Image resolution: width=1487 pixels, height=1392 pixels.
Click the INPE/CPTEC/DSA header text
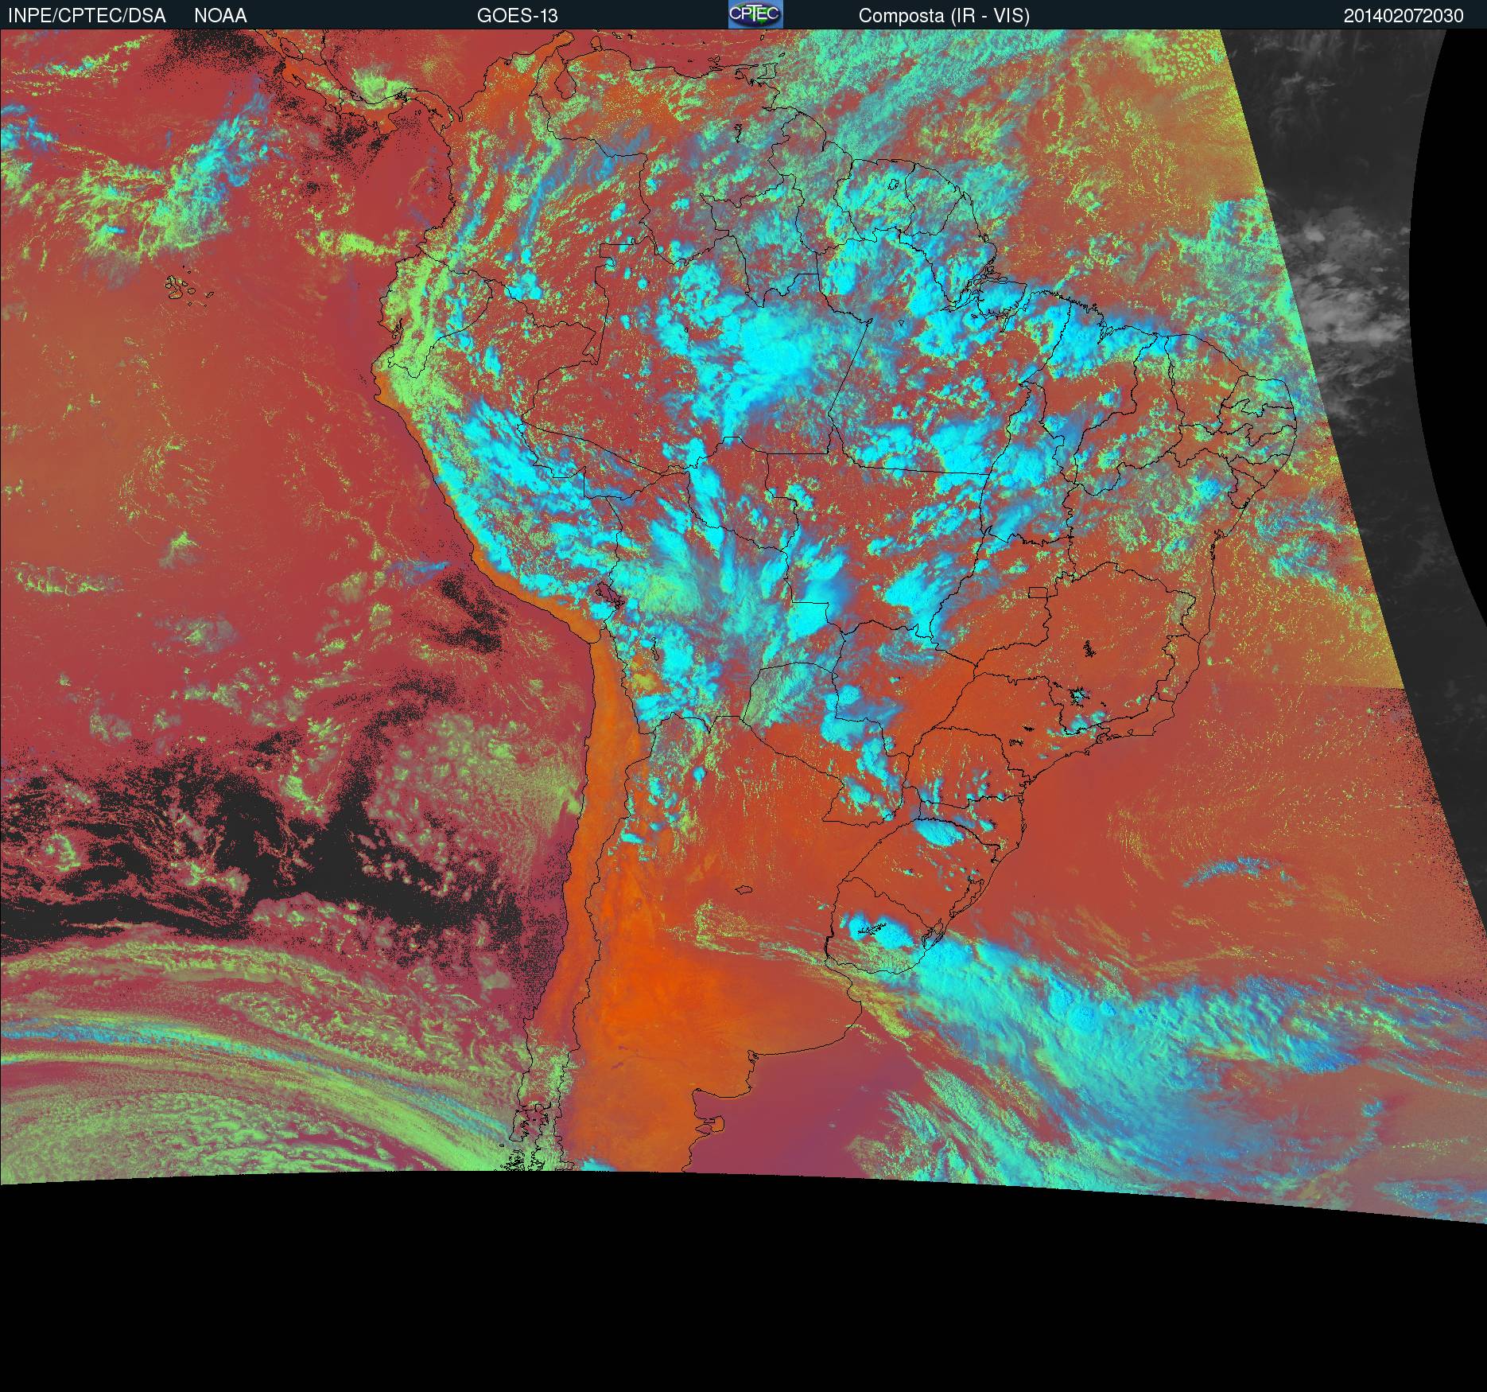click(x=87, y=16)
